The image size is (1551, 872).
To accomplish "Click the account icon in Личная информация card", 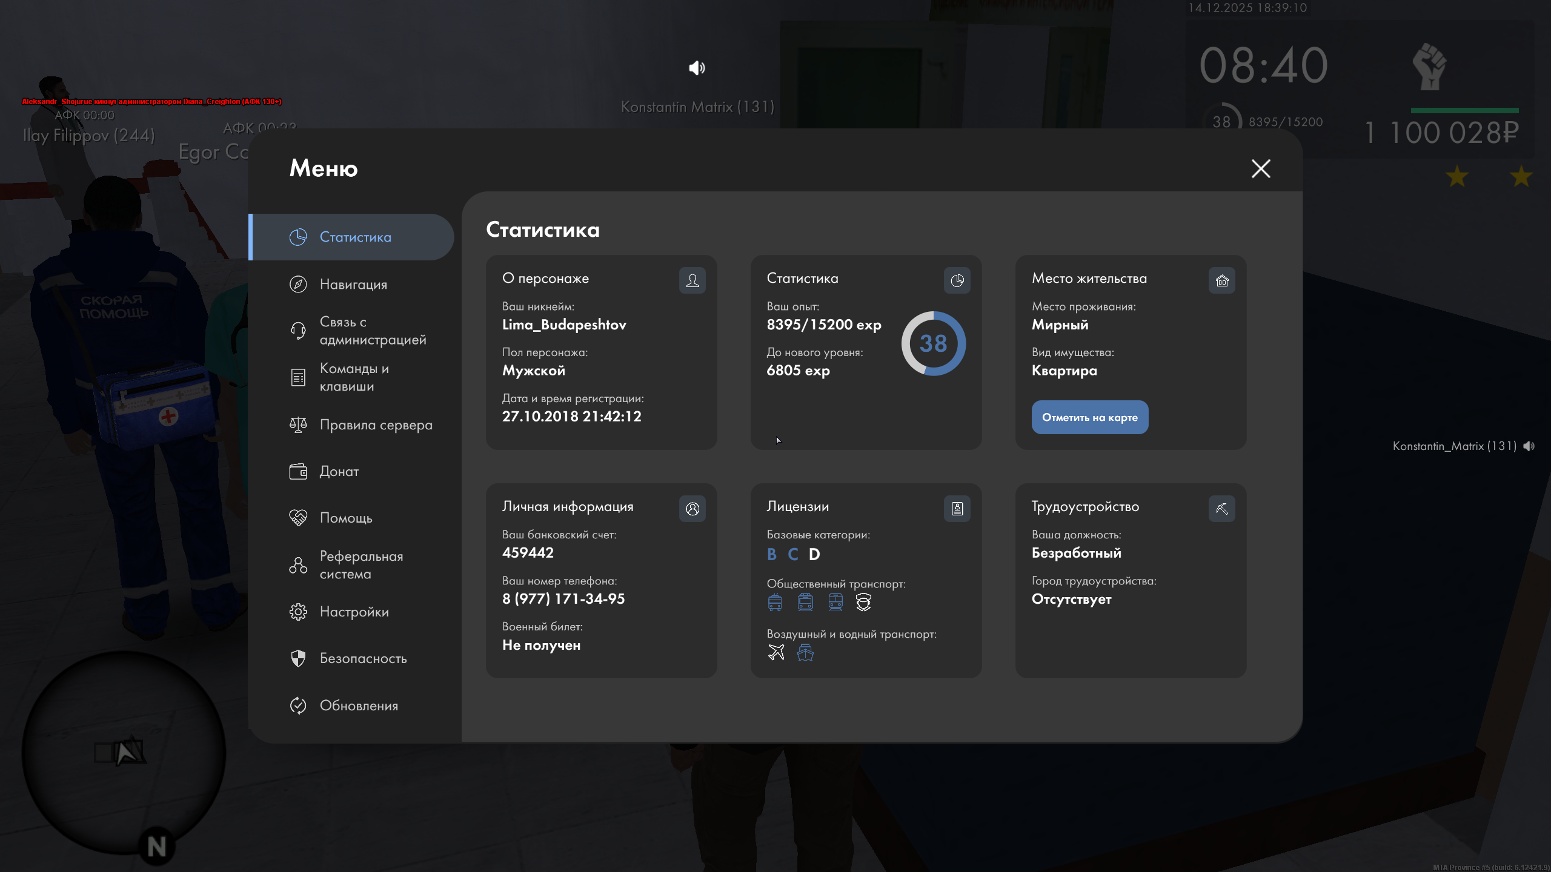I will (692, 509).
